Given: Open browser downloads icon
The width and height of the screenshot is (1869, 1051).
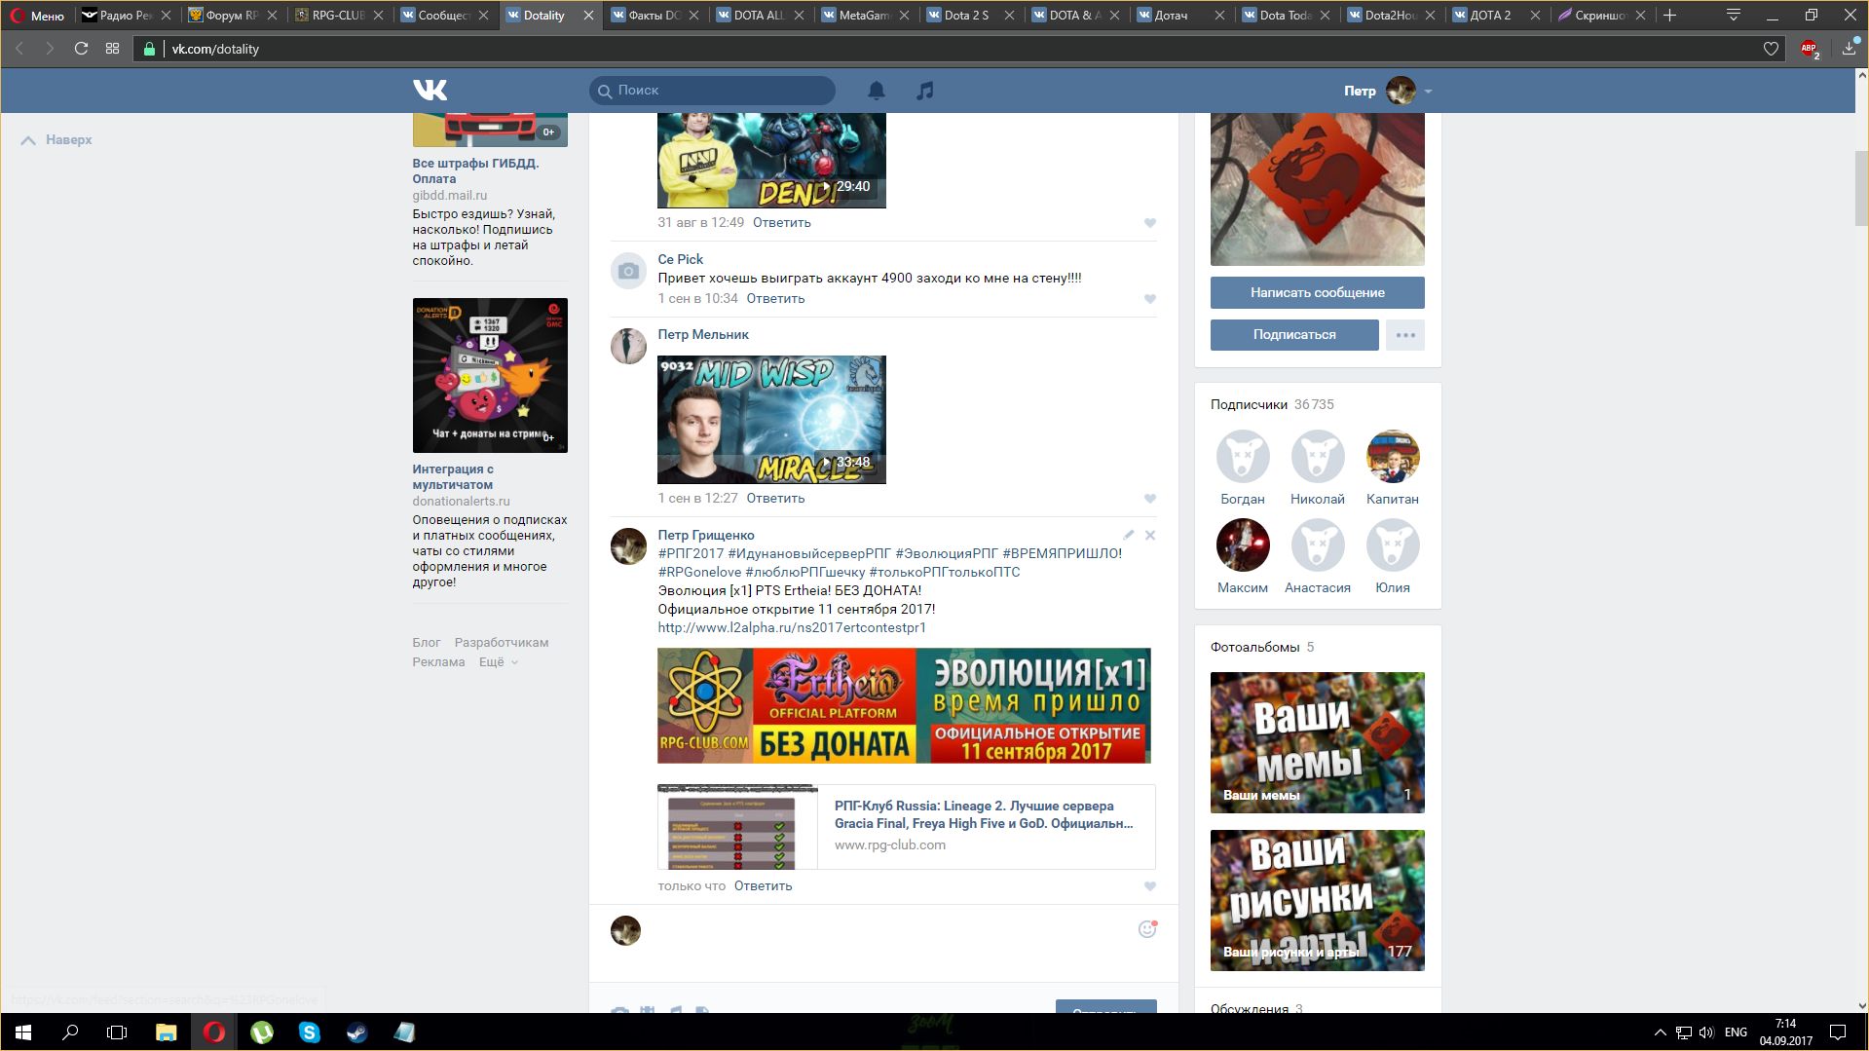Looking at the screenshot, I should point(1850,48).
